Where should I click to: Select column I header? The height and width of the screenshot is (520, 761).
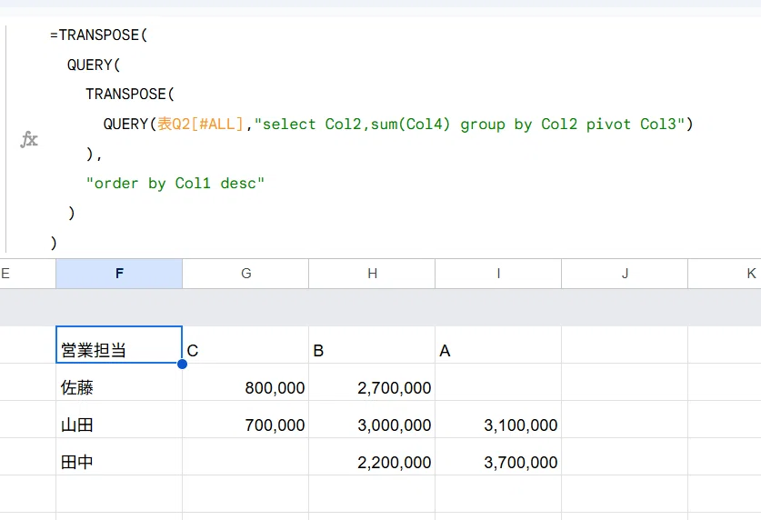(498, 274)
